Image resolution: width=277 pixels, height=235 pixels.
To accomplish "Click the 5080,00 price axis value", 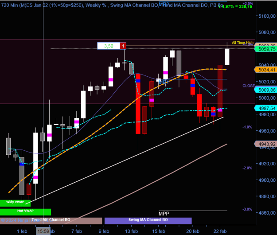I will tap(267, 32).
